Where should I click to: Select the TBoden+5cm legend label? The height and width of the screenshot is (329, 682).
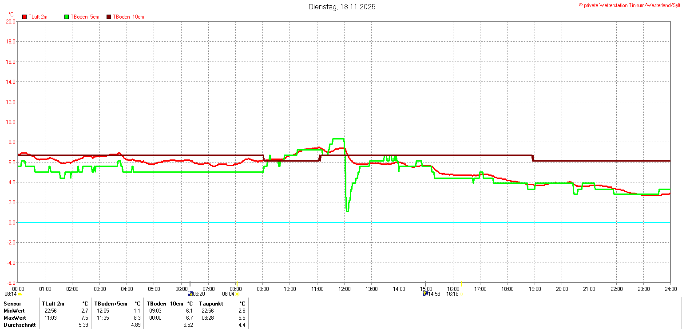[x=85, y=17]
